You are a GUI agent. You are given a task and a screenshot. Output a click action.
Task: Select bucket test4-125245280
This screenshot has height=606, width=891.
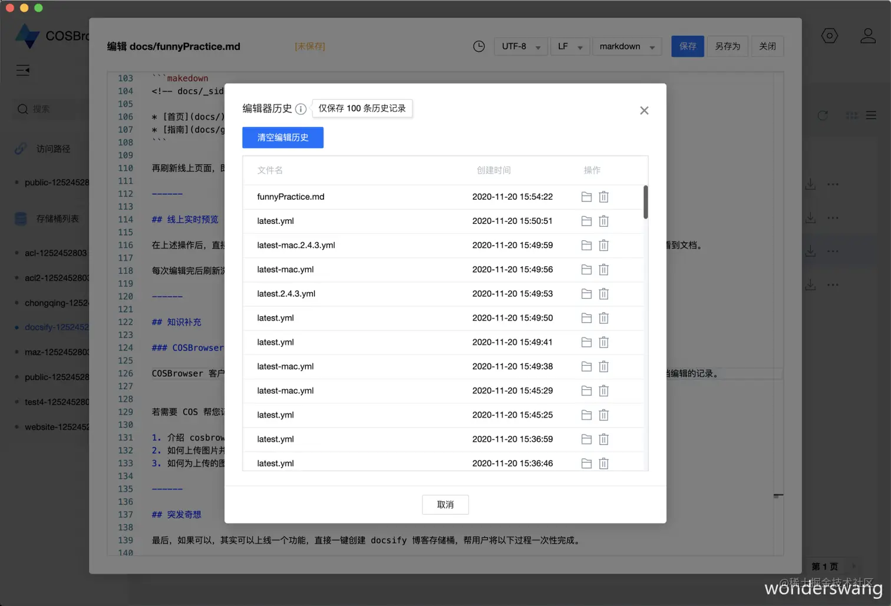(57, 402)
